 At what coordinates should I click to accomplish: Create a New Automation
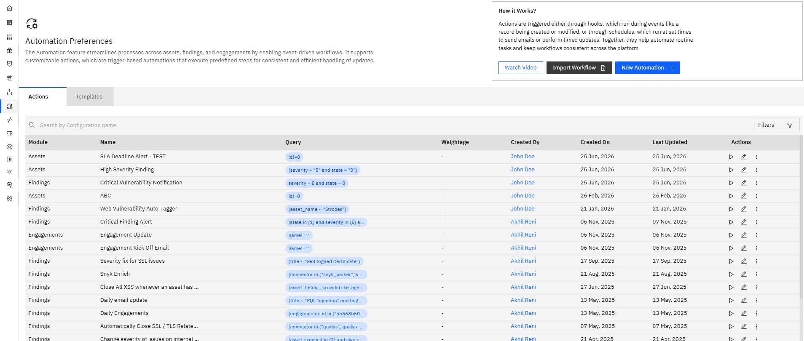tap(647, 68)
